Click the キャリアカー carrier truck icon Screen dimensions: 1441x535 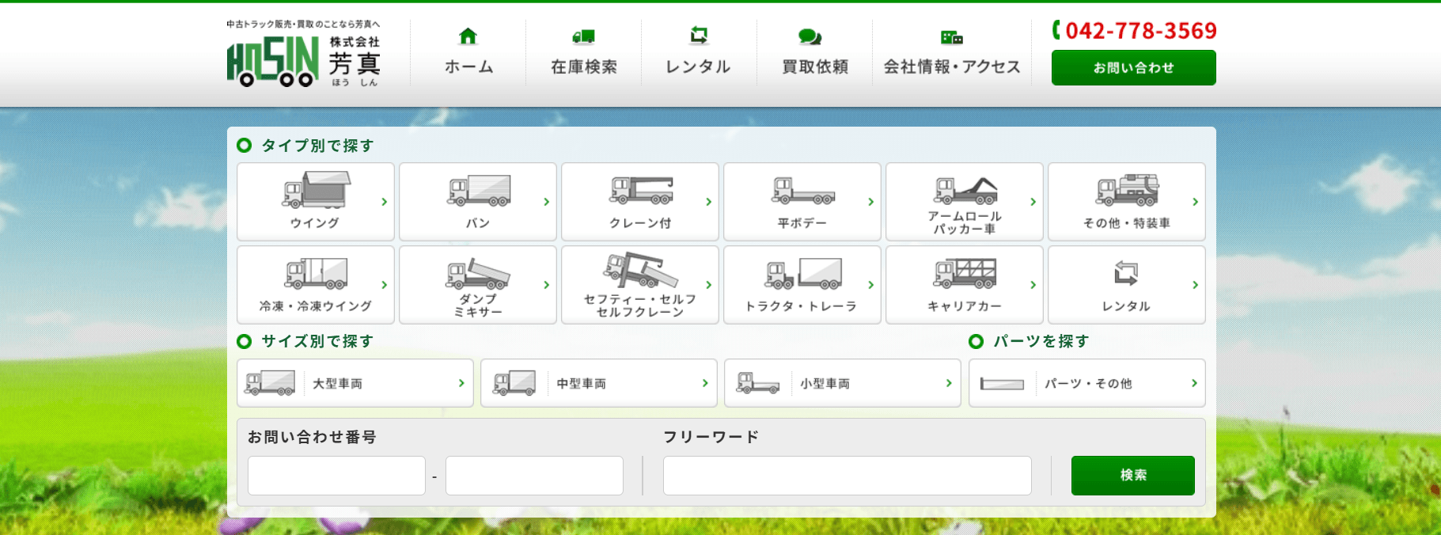tap(965, 273)
